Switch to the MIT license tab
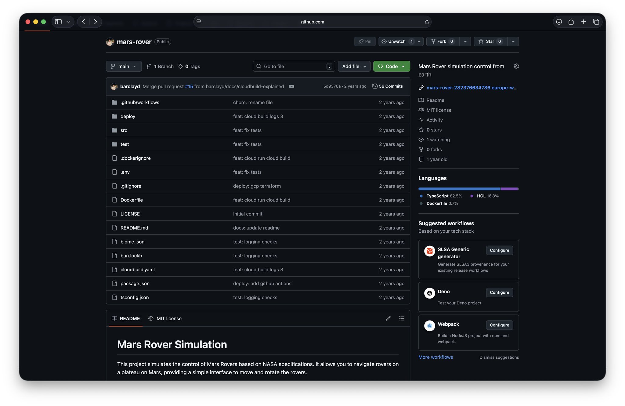Image resolution: width=625 pixels, height=406 pixels. coord(165,319)
